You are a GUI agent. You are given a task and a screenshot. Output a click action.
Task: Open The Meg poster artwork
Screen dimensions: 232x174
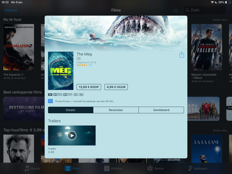[61, 71]
